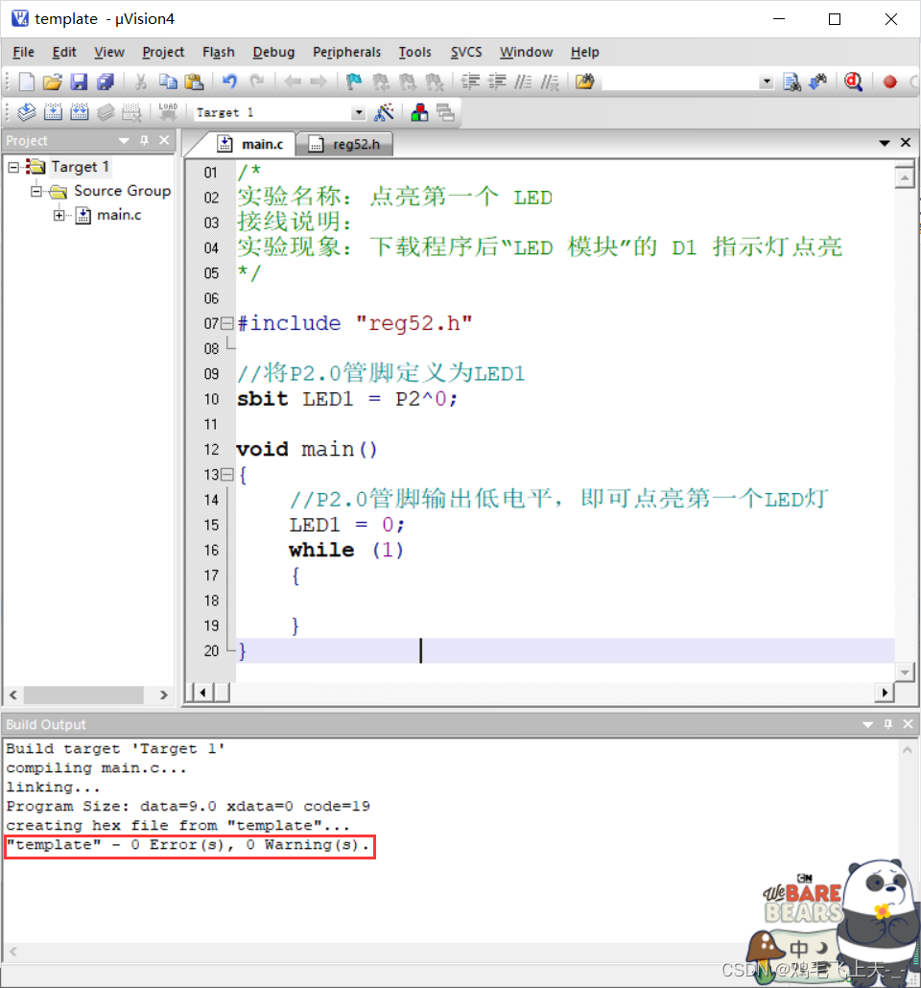The width and height of the screenshot is (921, 988).
Task: Switch to the reg52.h tab
Action: (x=344, y=144)
